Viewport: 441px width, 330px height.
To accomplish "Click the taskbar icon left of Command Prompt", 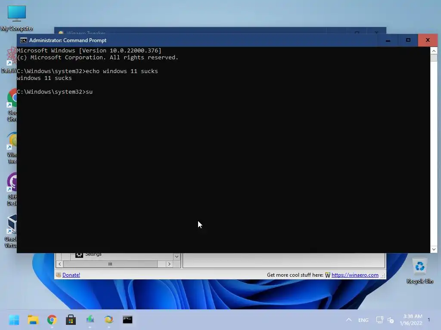I will (x=109, y=319).
